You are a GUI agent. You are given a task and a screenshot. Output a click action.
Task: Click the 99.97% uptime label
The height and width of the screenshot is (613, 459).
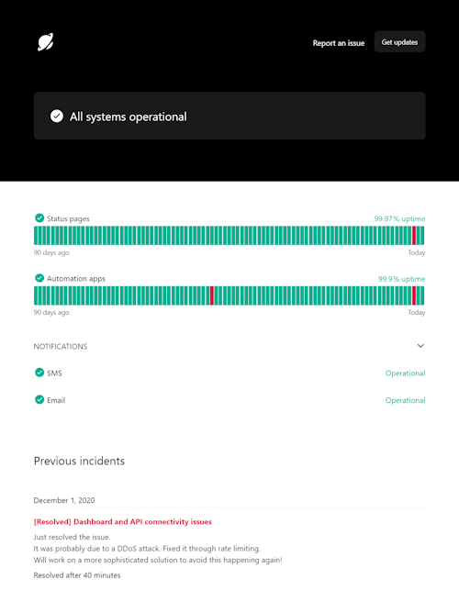[399, 219]
